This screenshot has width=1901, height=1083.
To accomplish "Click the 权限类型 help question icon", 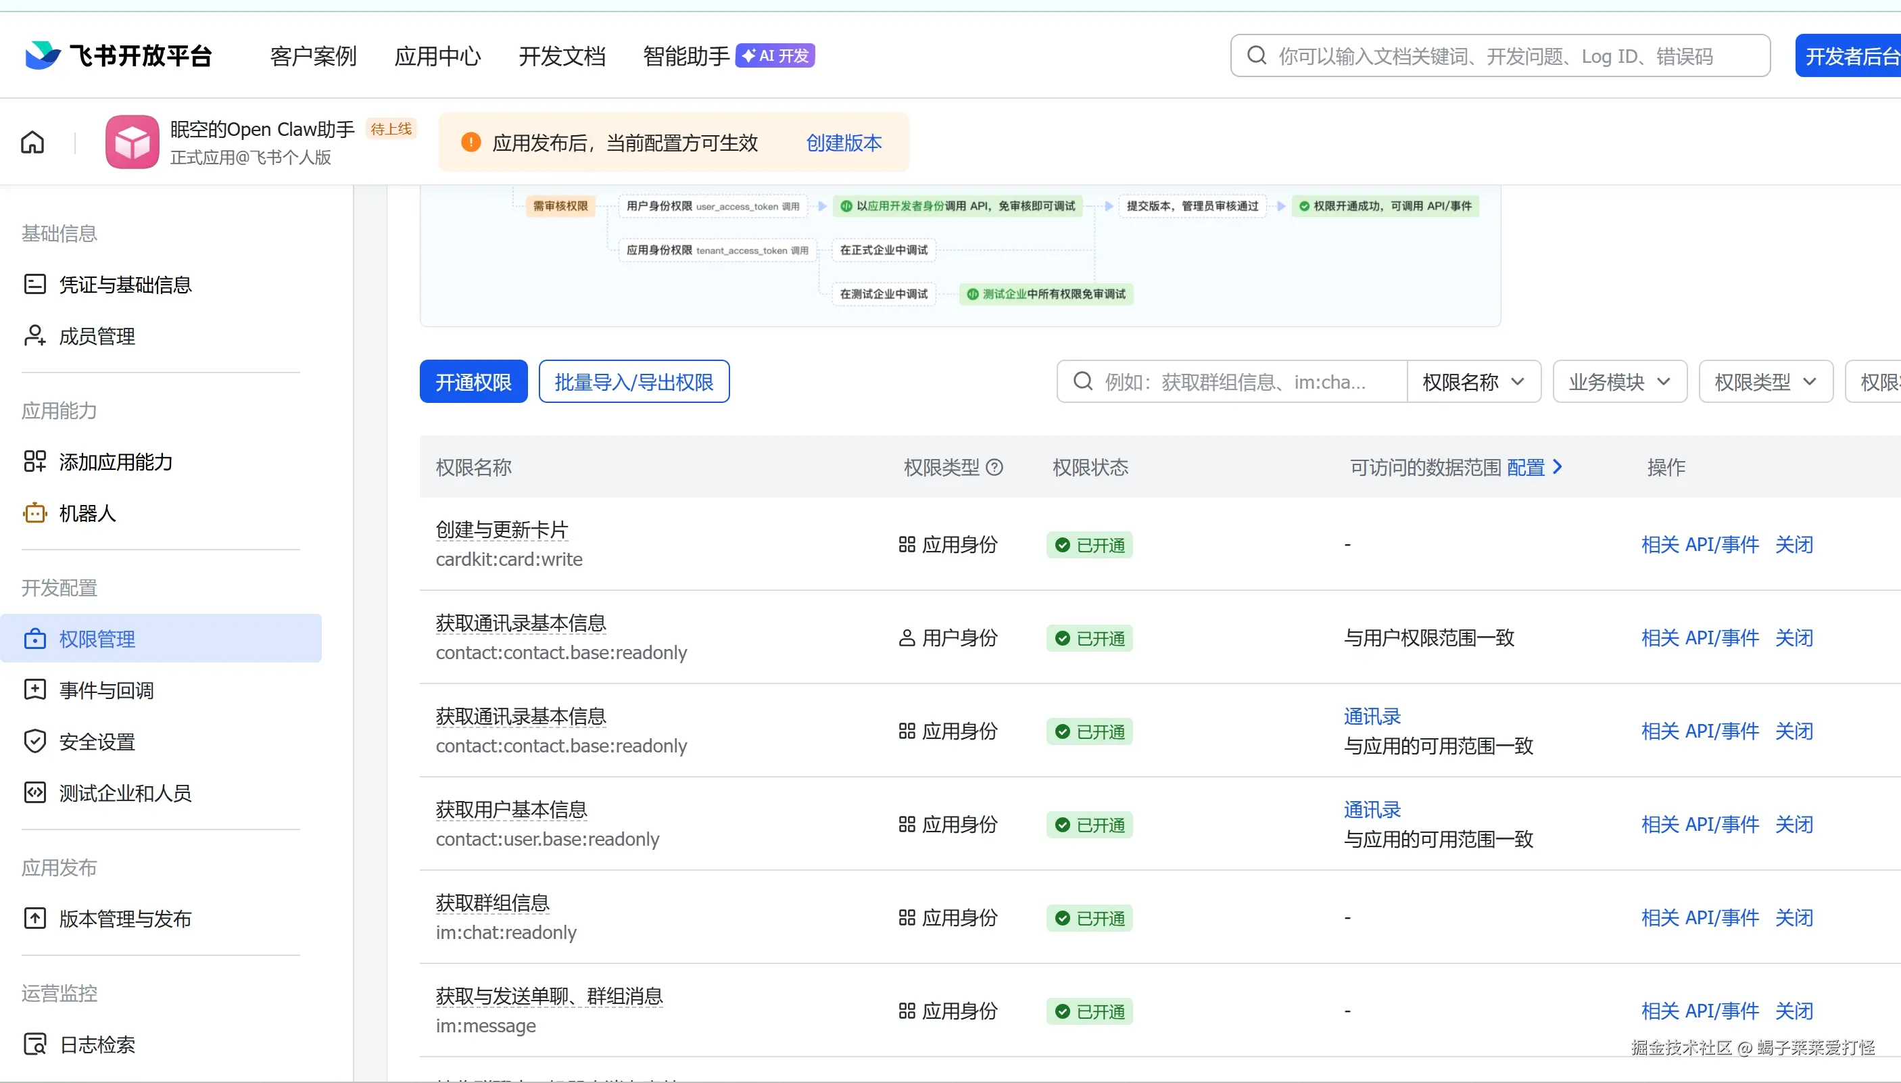I will point(994,467).
